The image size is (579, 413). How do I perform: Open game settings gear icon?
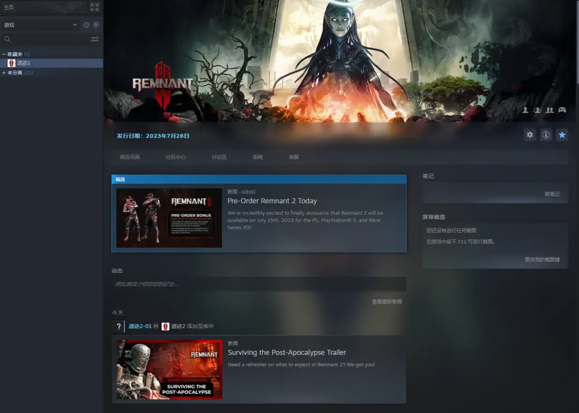click(530, 134)
